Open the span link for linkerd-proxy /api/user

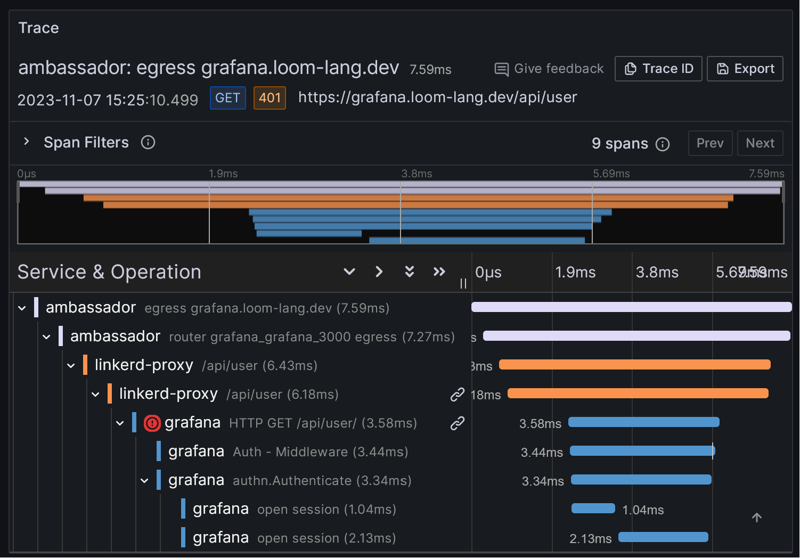pos(457,395)
